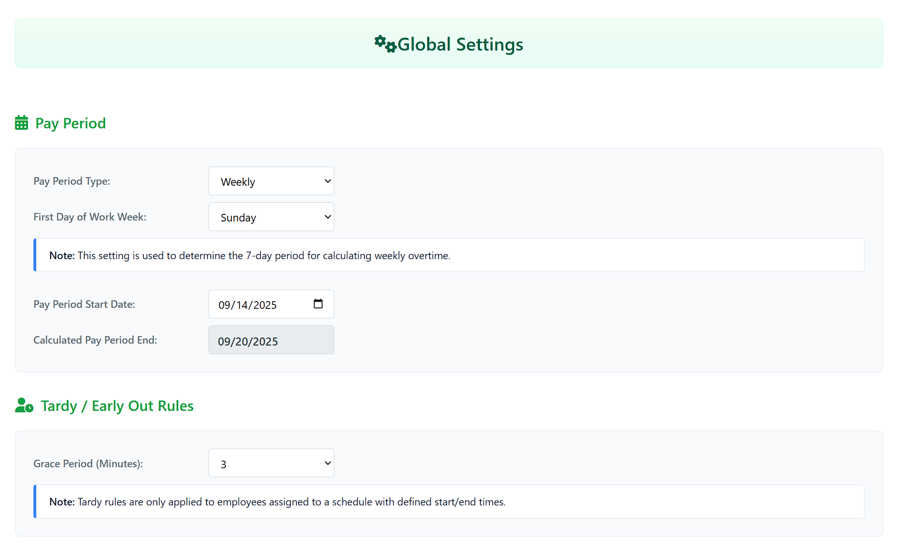Click the overtime calculation note box
Screen dimensions: 897x547
pos(449,255)
